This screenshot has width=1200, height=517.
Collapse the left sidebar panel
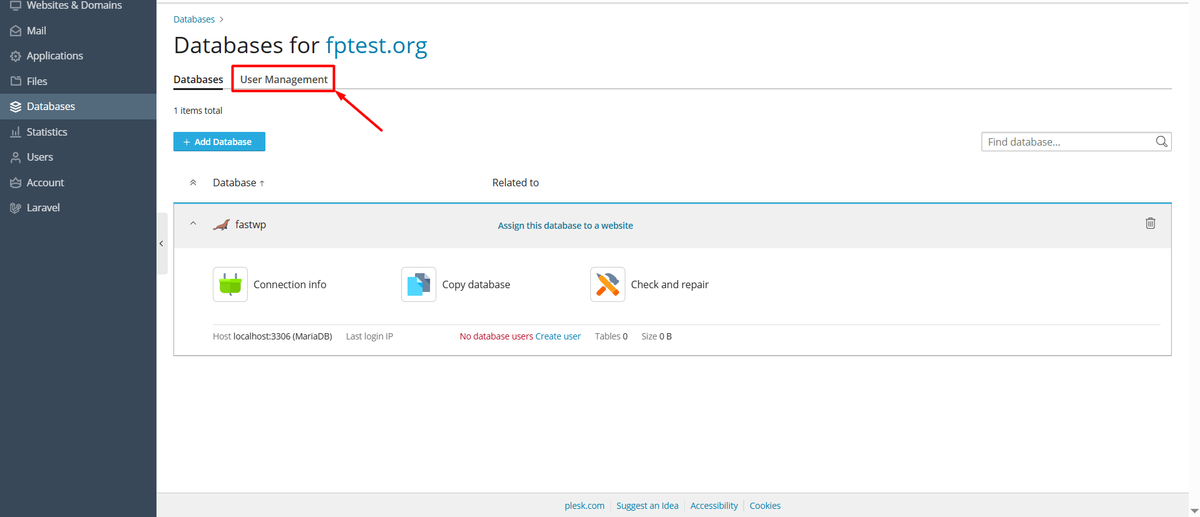coord(162,244)
